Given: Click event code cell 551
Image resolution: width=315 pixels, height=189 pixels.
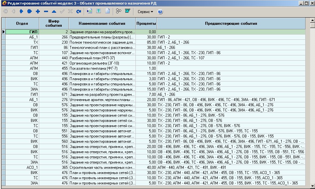Looking at the screenshot, I should coord(54,131).
